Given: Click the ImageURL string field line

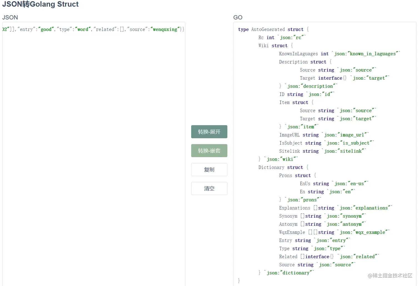Looking at the screenshot, I should (x=324, y=135).
